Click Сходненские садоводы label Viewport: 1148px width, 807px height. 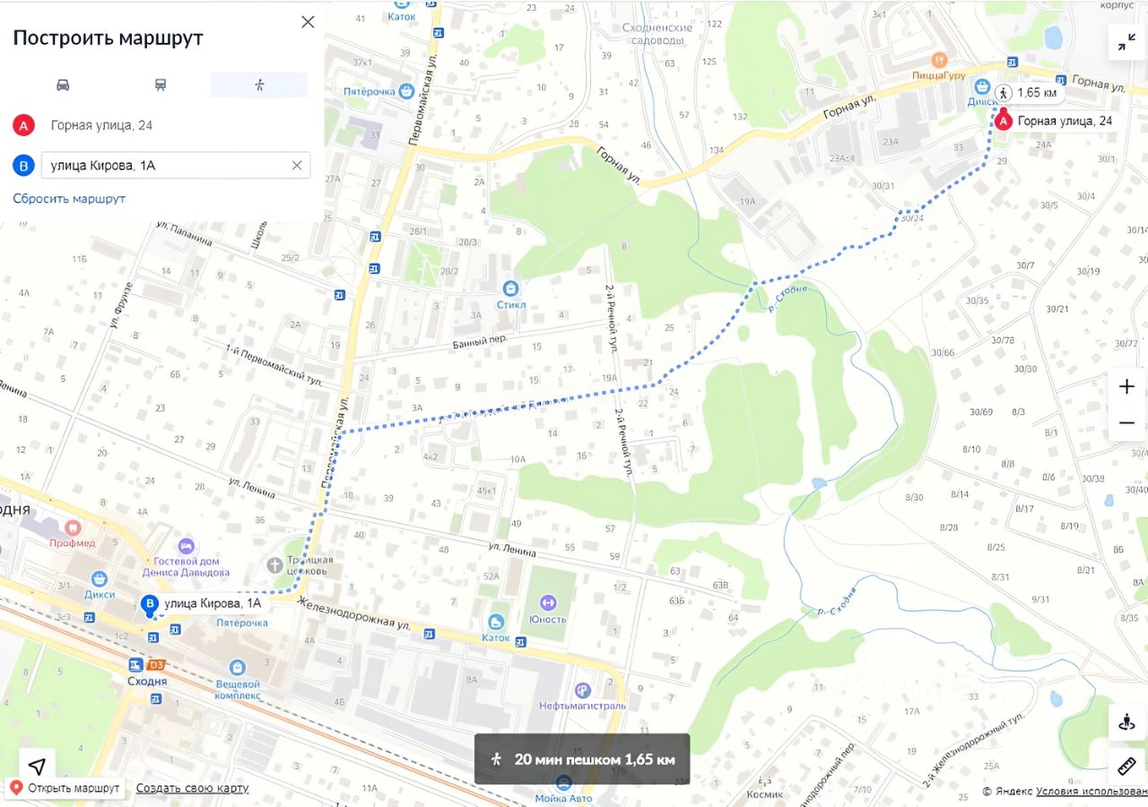coord(657,34)
